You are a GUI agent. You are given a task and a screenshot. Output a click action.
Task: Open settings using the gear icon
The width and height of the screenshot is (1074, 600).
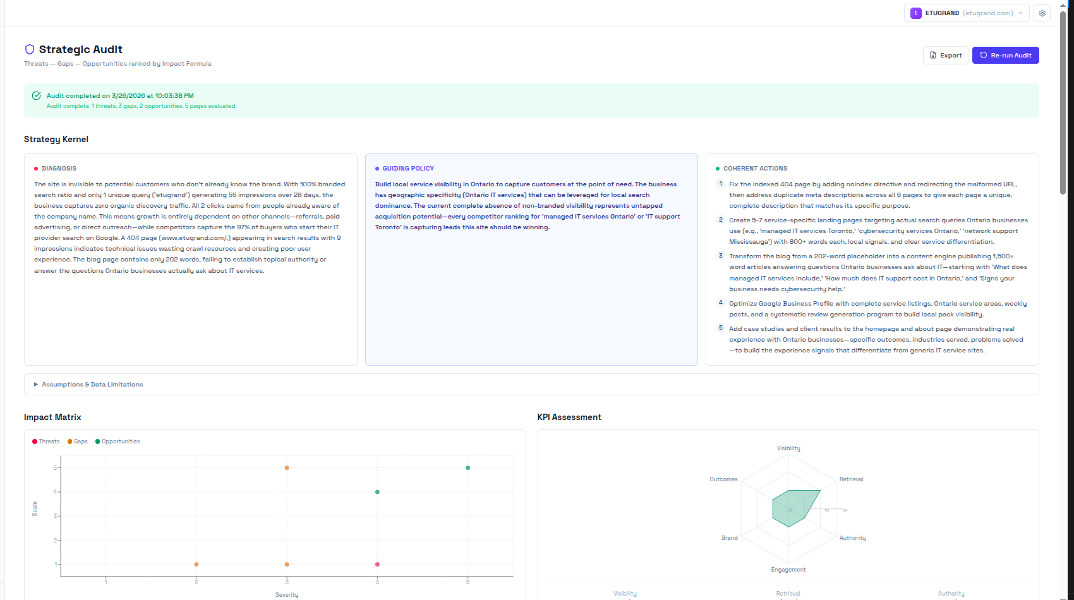pos(1042,13)
